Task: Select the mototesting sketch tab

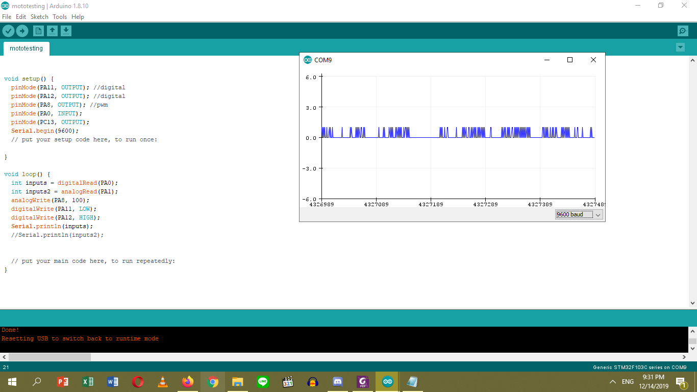Action: 27,48
